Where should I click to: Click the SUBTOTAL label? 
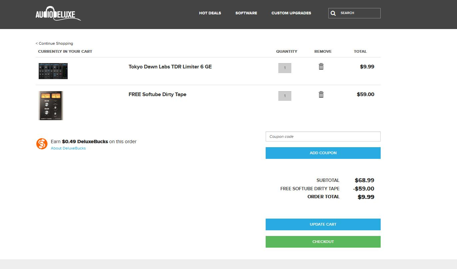click(328, 180)
